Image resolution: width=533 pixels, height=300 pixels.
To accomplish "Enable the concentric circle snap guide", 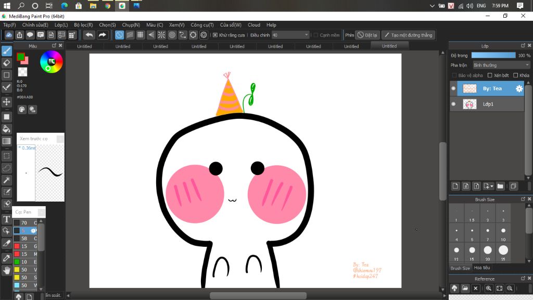I will (x=172, y=35).
